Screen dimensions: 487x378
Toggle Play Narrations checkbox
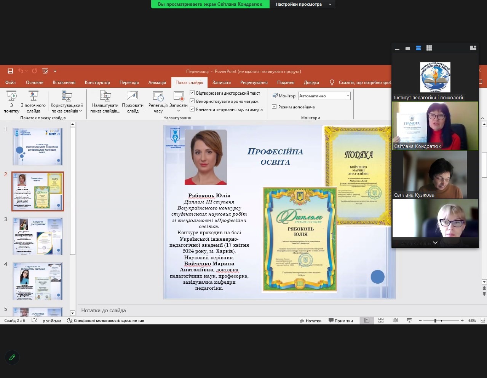192,93
